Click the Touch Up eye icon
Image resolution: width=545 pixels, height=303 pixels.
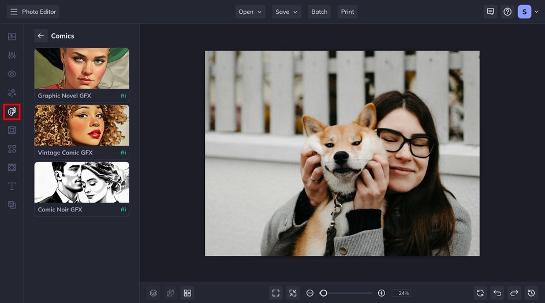12,74
